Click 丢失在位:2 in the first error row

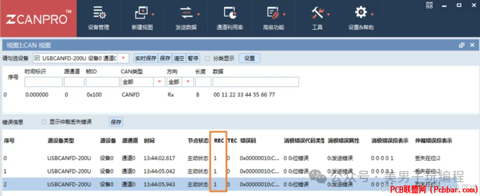(428, 158)
